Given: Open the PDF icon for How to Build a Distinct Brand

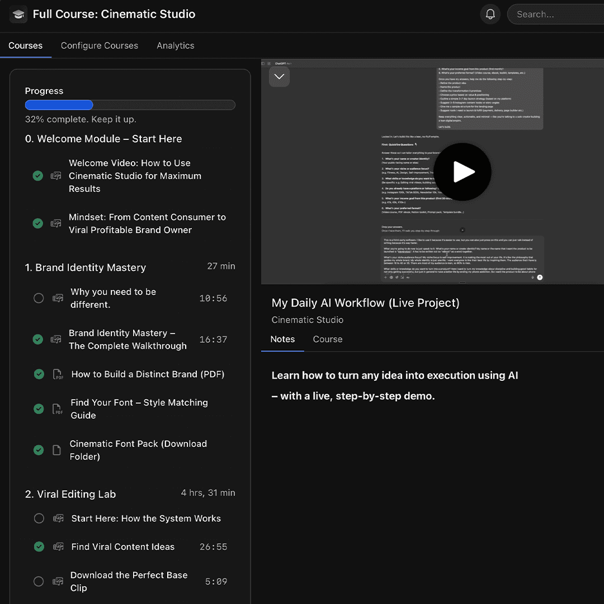Looking at the screenshot, I should pos(58,374).
